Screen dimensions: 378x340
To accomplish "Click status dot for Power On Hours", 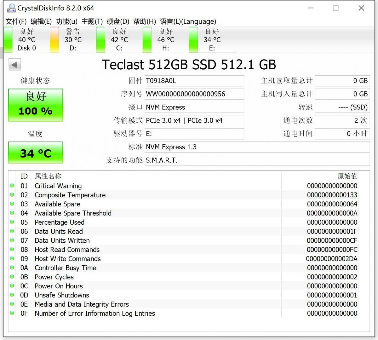I will pyautogui.click(x=12, y=286).
